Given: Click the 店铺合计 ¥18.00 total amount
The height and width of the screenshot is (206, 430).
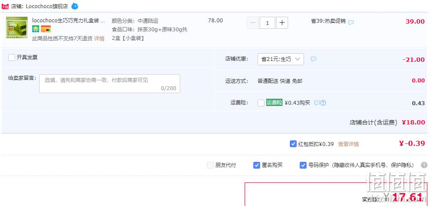Looking at the screenshot, I should coord(413,122).
